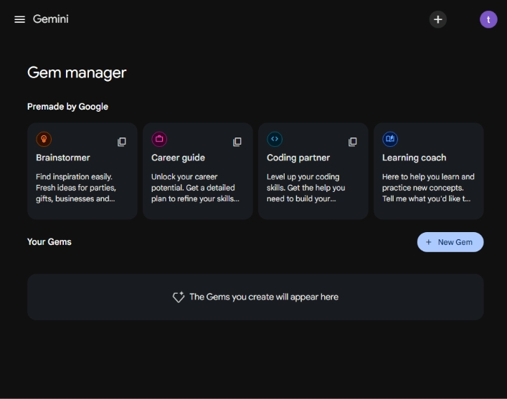Click the new chat plus icon
Image resolution: width=507 pixels, height=399 pixels.
[437, 19]
